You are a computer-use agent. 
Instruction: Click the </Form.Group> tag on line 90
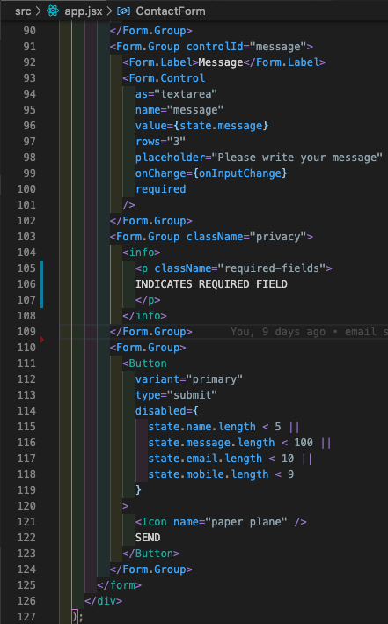click(151, 31)
